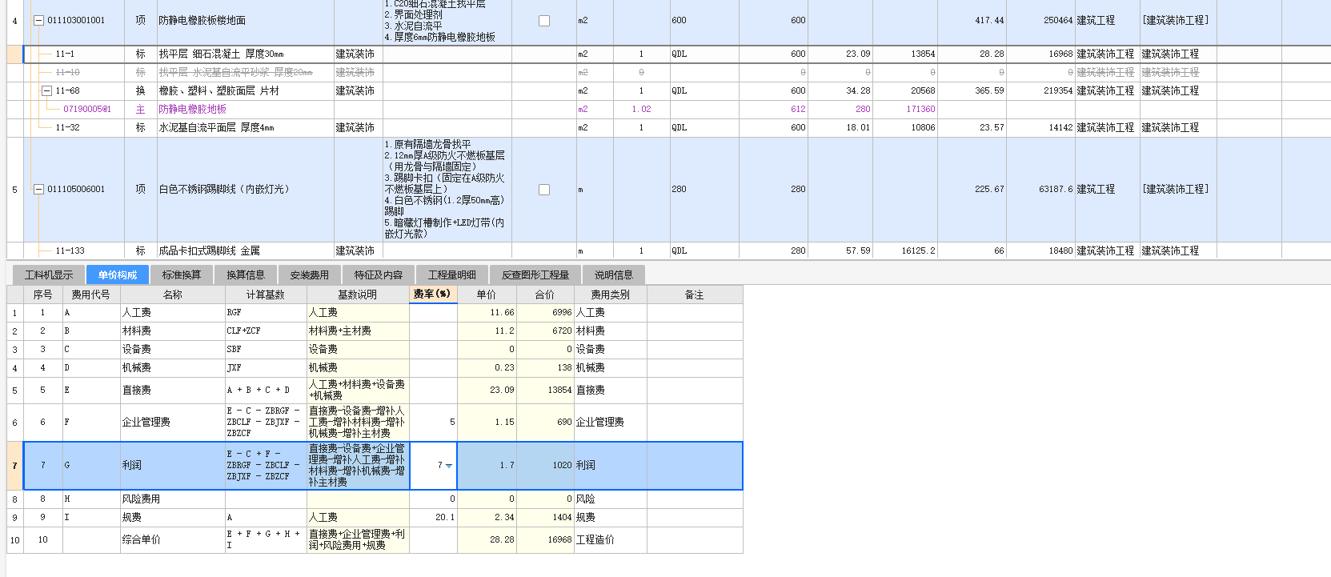Click calculation base cell CLF+ZCF
The image size is (1331, 577).
tap(266, 331)
